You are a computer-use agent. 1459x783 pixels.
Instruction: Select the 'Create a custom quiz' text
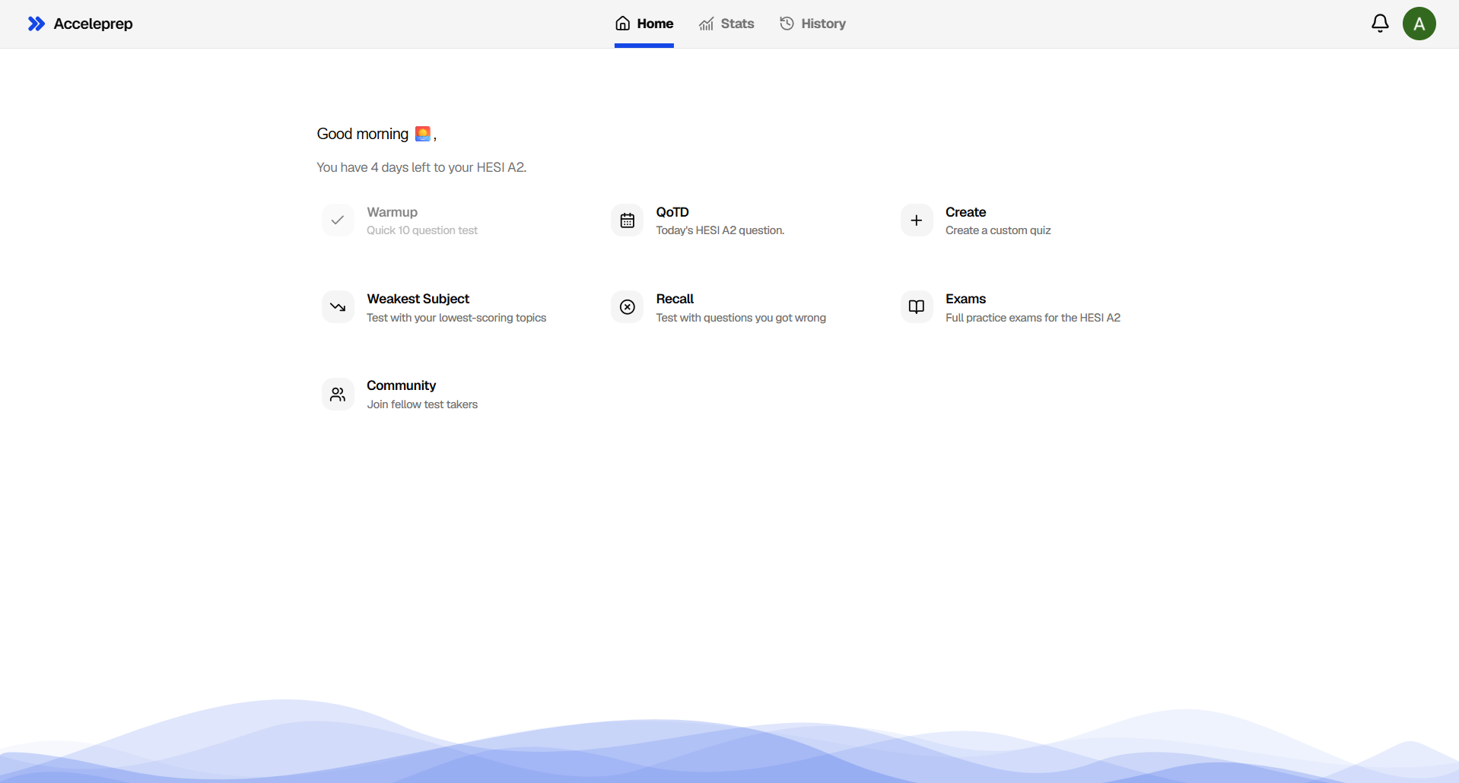(997, 230)
